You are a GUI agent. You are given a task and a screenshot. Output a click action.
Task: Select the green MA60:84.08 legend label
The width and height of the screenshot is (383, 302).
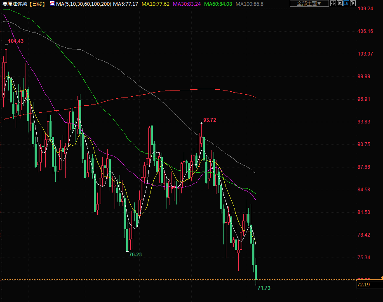[x=218, y=4]
